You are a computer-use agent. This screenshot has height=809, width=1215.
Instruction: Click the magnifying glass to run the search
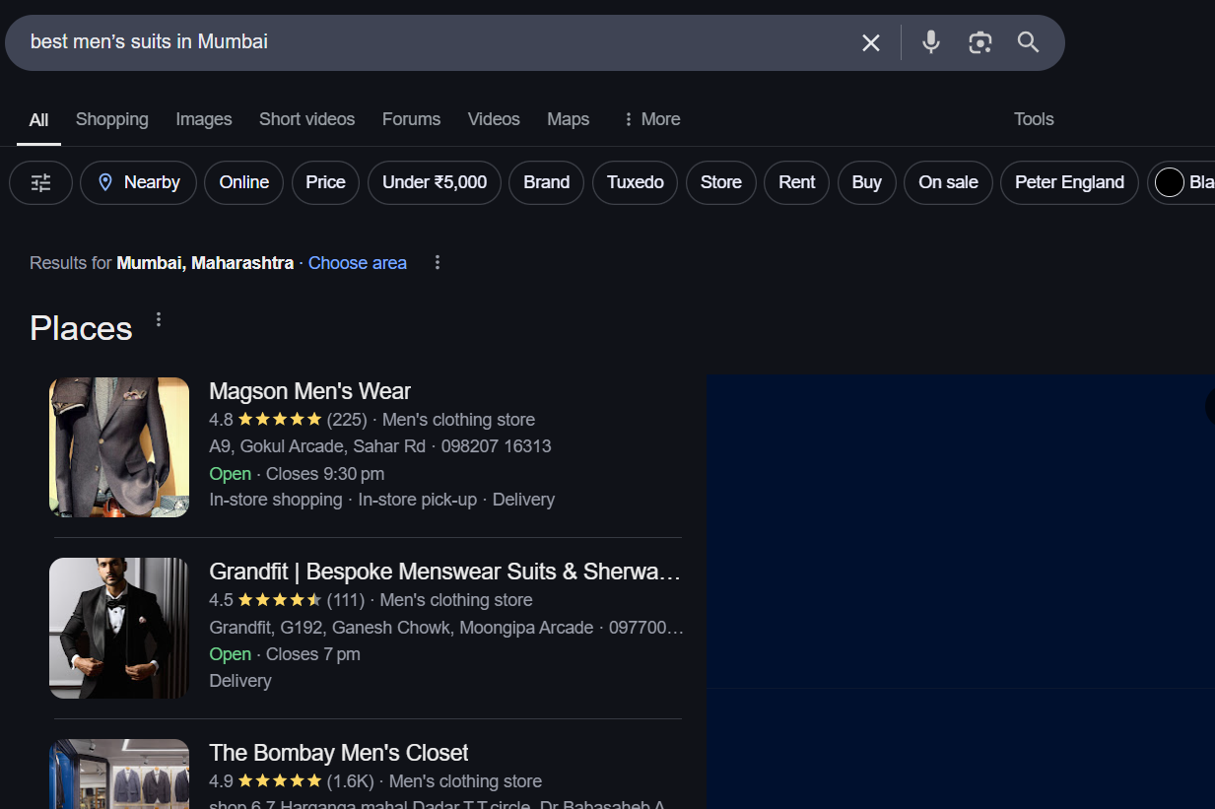(1028, 42)
